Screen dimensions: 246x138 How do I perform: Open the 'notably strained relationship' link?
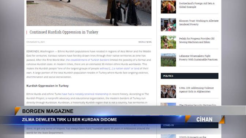tap(85, 94)
